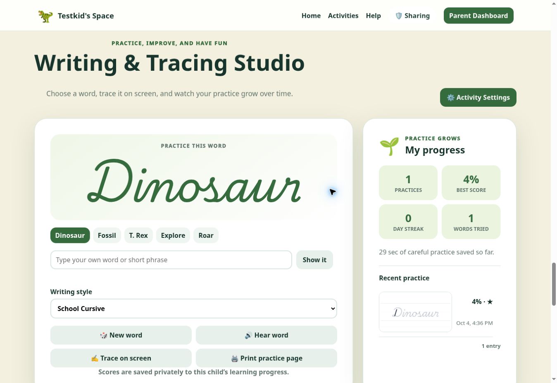The height and width of the screenshot is (383, 557).
Task: Click the Practices count tile
Action: click(408, 183)
